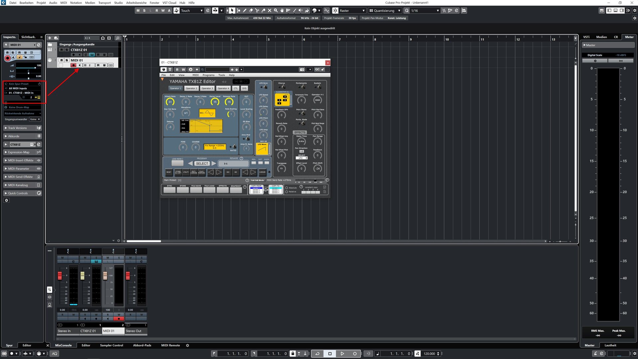Screen dimensions: 638x359
Task: Open the Touch automation mode dropdown
Action: click(192, 11)
